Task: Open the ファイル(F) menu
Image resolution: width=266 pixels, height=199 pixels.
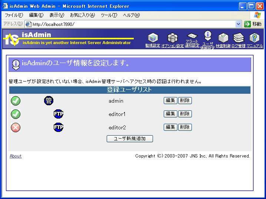Action: pyautogui.click(x=14, y=15)
